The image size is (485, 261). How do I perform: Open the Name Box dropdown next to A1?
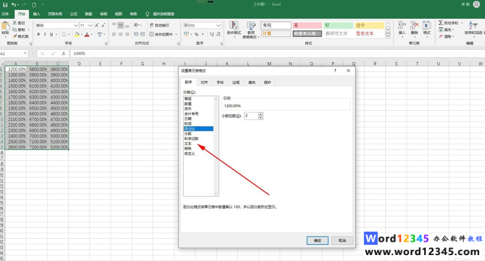25,54
